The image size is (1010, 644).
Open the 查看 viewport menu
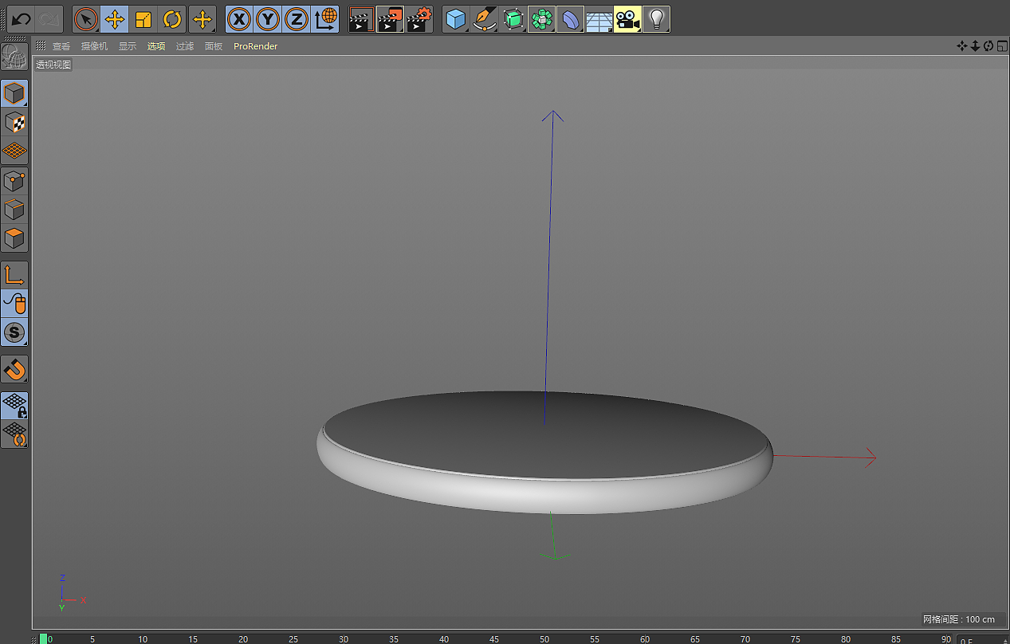(61, 46)
